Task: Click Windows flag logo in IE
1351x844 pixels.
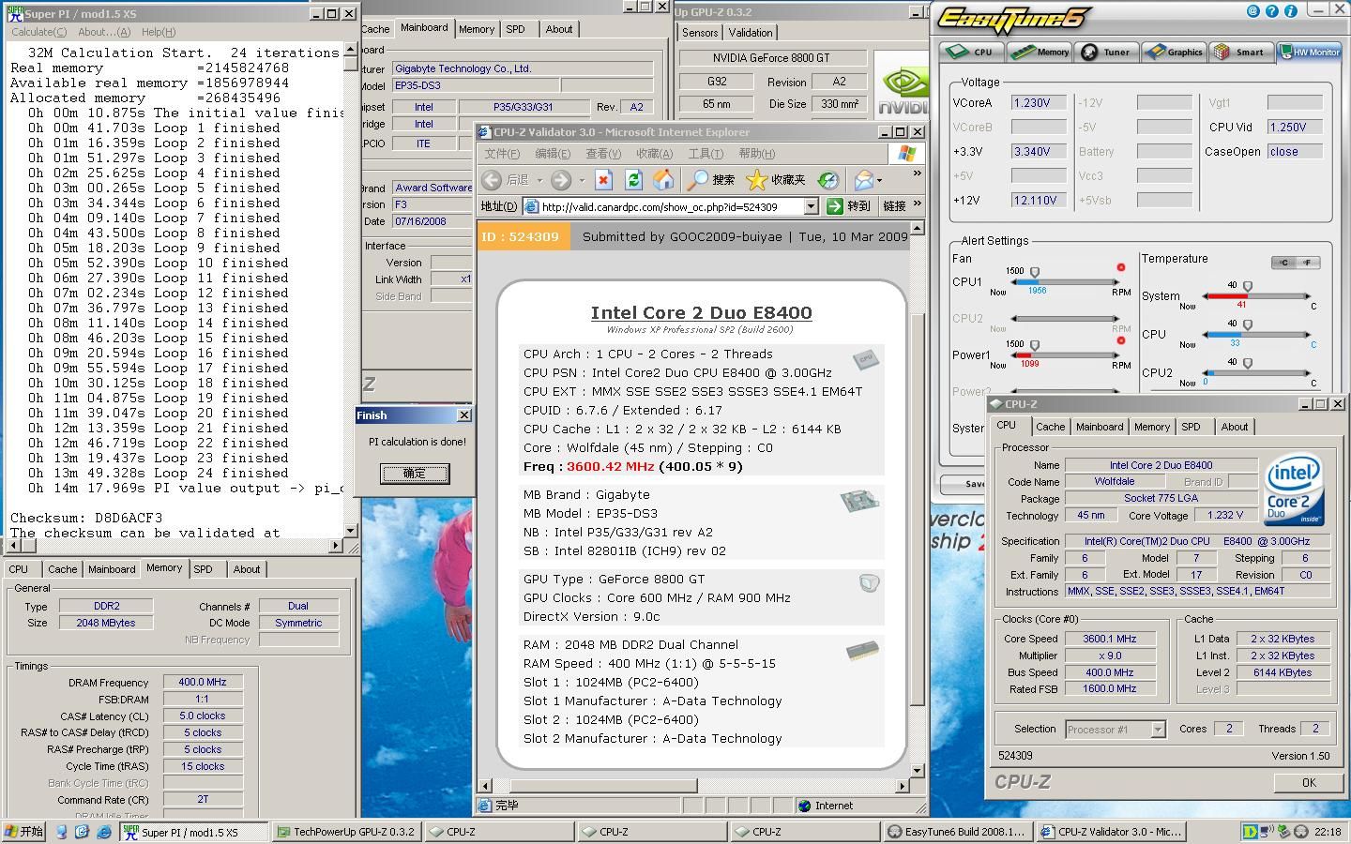Action: pos(906,153)
